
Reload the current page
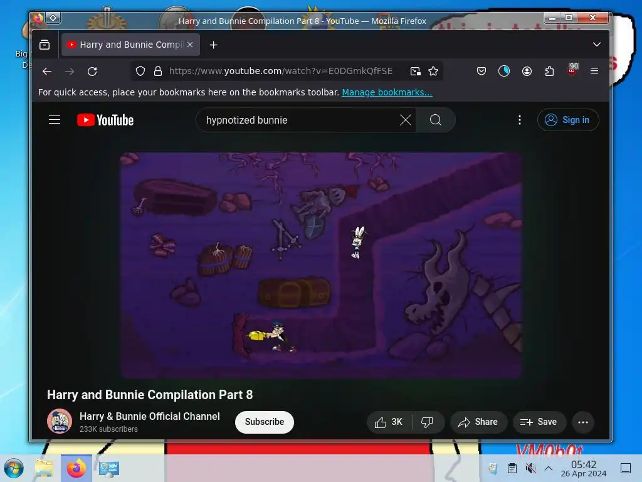point(92,72)
